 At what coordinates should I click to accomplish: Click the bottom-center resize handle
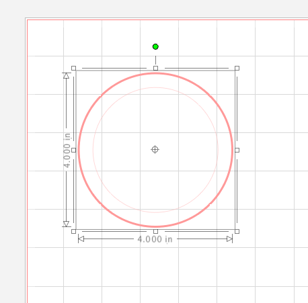(x=155, y=231)
